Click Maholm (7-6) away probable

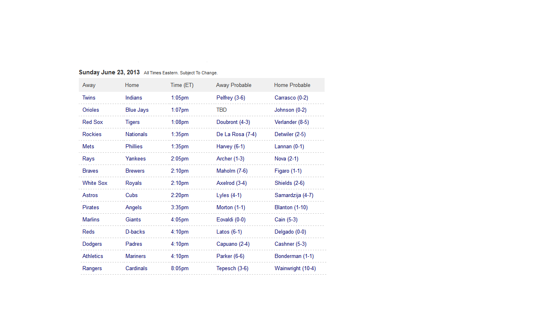point(232,171)
